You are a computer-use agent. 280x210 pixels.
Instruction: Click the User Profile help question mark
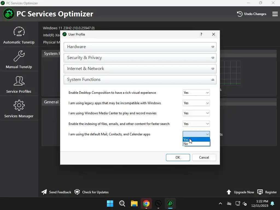click(201, 34)
